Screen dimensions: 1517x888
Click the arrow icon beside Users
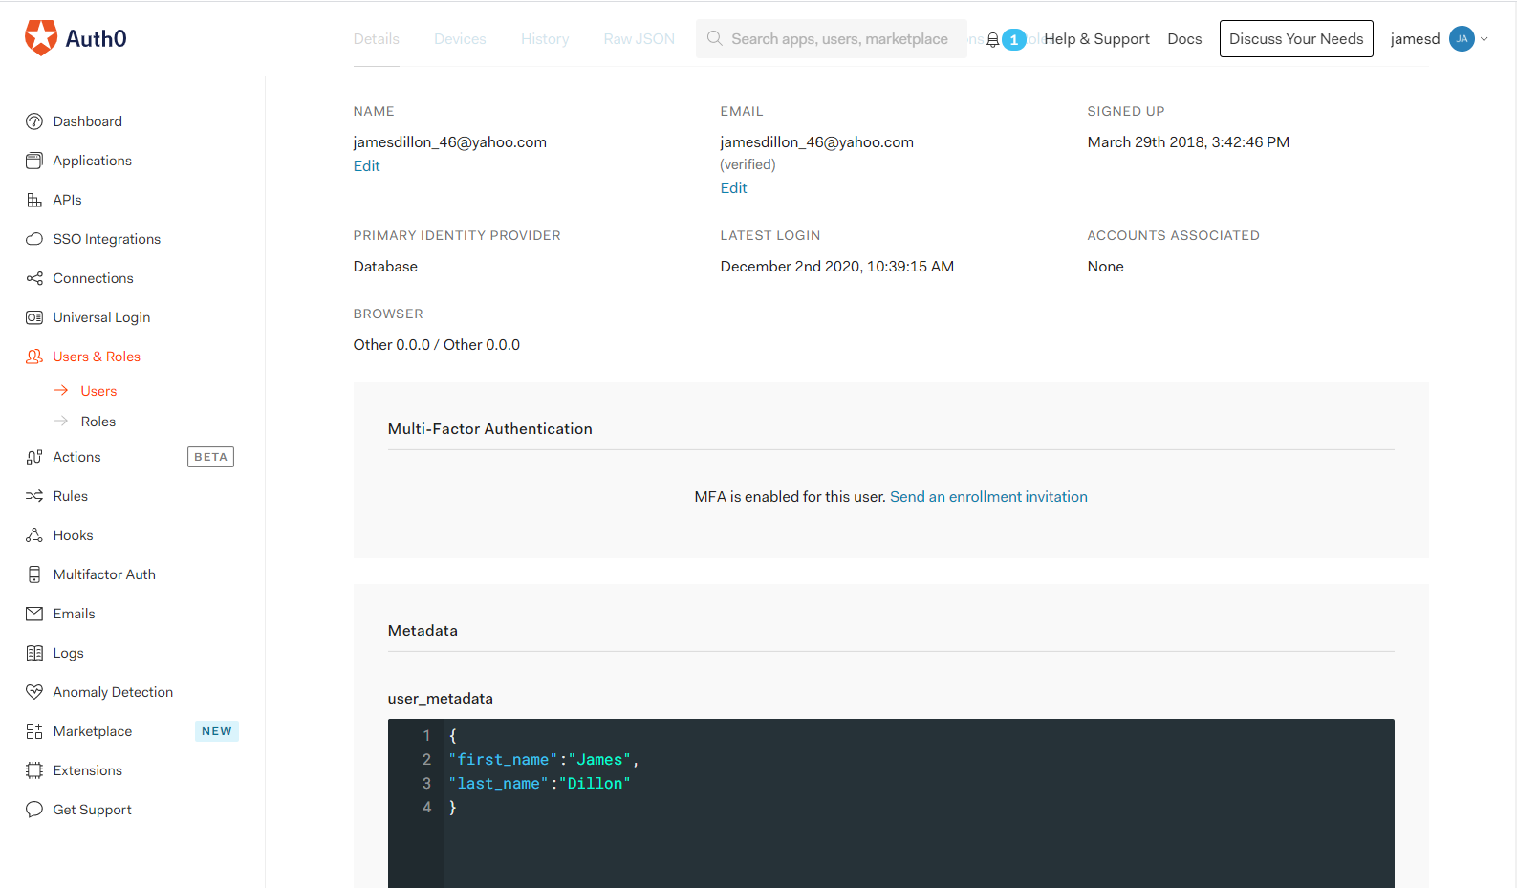point(61,390)
